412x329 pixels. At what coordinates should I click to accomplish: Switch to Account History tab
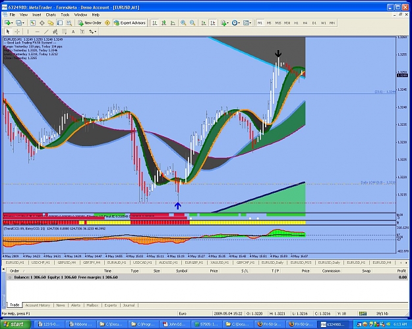pos(38,305)
